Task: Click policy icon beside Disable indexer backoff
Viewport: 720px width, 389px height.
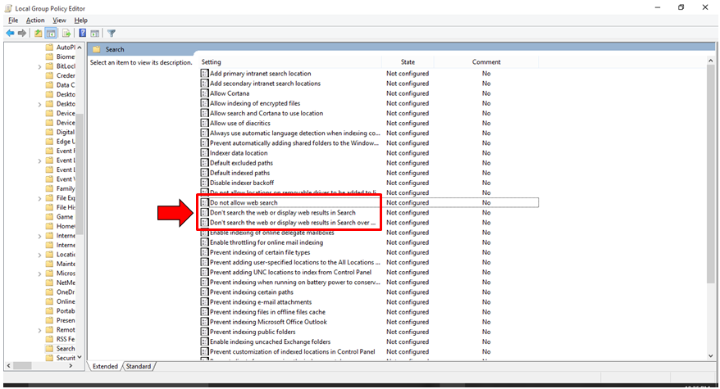Action: point(205,183)
